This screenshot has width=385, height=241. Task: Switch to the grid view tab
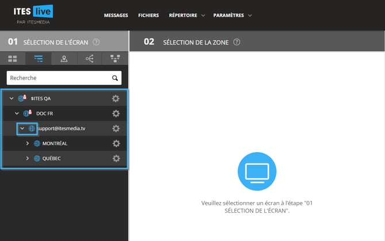coord(13,59)
